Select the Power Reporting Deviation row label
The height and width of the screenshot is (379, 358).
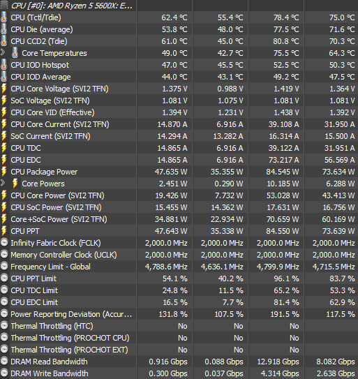[71, 314]
